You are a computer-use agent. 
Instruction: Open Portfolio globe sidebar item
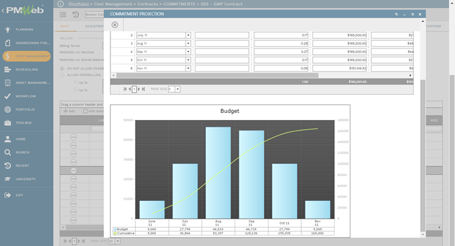[26, 110]
